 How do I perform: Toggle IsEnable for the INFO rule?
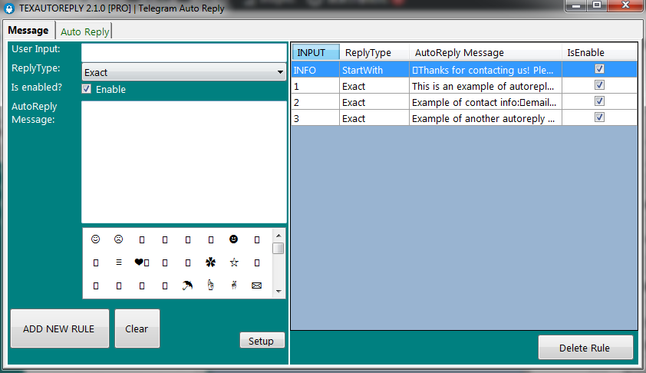tap(599, 69)
